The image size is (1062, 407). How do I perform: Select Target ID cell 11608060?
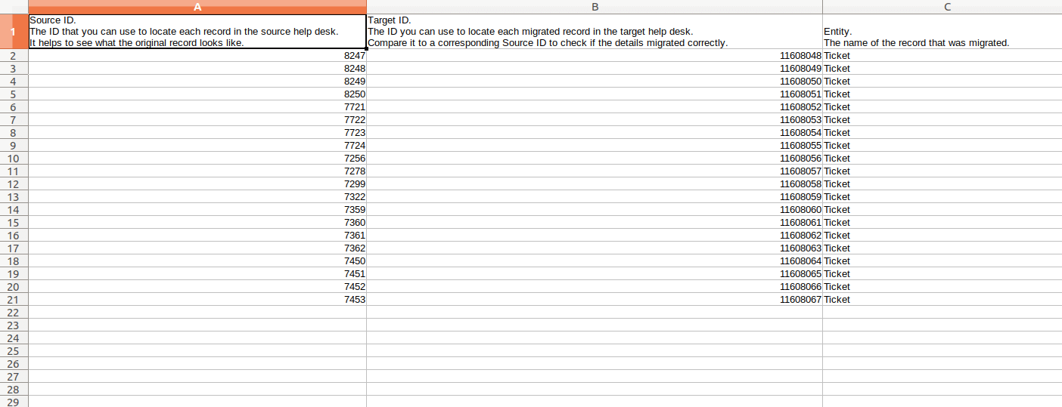click(x=595, y=210)
